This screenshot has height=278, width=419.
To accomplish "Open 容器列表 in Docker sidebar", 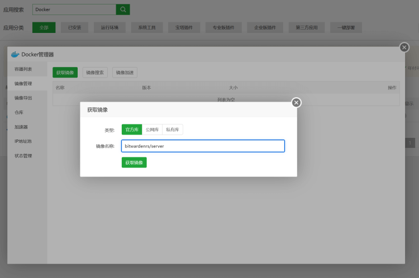I will point(23,69).
